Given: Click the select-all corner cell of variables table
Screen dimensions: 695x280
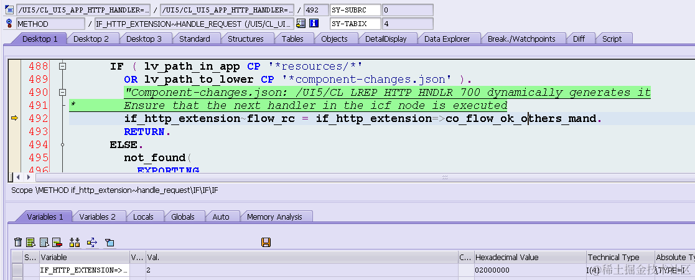Looking at the screenshot, I should [x=17, y=257].
